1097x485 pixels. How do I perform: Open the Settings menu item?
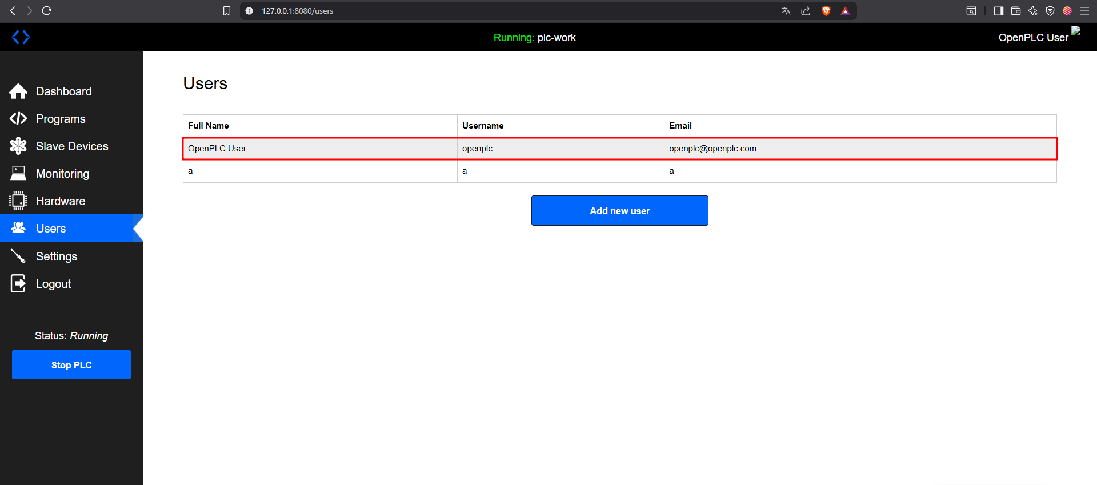(57, 256)
